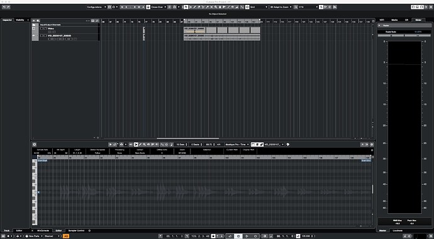434x239 pixels.
Task: Open the MixConsole tab in lower zone
Action: coord(43,230)
